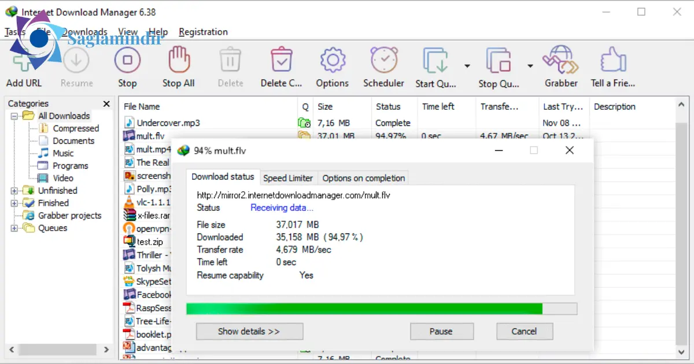Open the Registration menu

pos(203,32)
